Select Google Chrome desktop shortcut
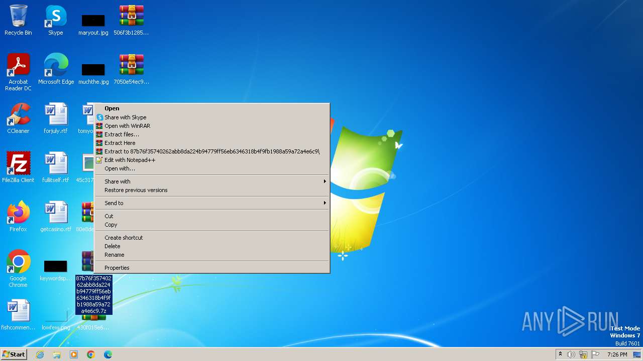Viewport: 643px width, 361px height. tap(18, 269)
